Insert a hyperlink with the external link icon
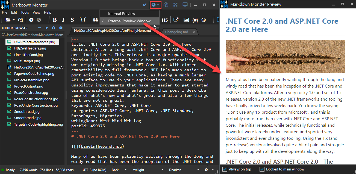Screen dimensions: 356x174 click(x=176, y=20)
